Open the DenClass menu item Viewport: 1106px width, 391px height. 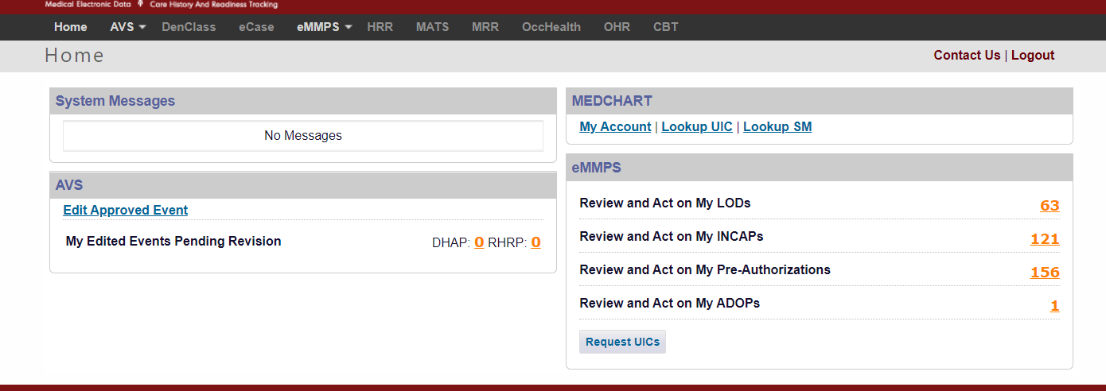tap(189, 27)
